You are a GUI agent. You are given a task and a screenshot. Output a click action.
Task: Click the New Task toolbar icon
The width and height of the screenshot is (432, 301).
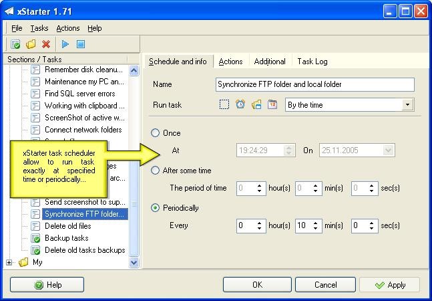[15, 45]
